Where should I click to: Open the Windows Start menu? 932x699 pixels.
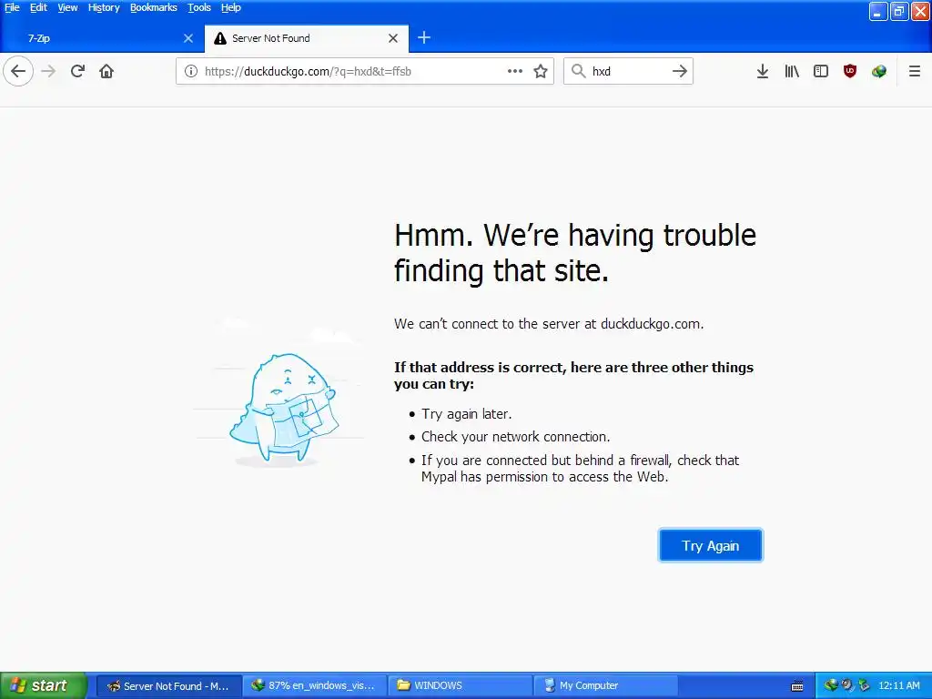44,685
